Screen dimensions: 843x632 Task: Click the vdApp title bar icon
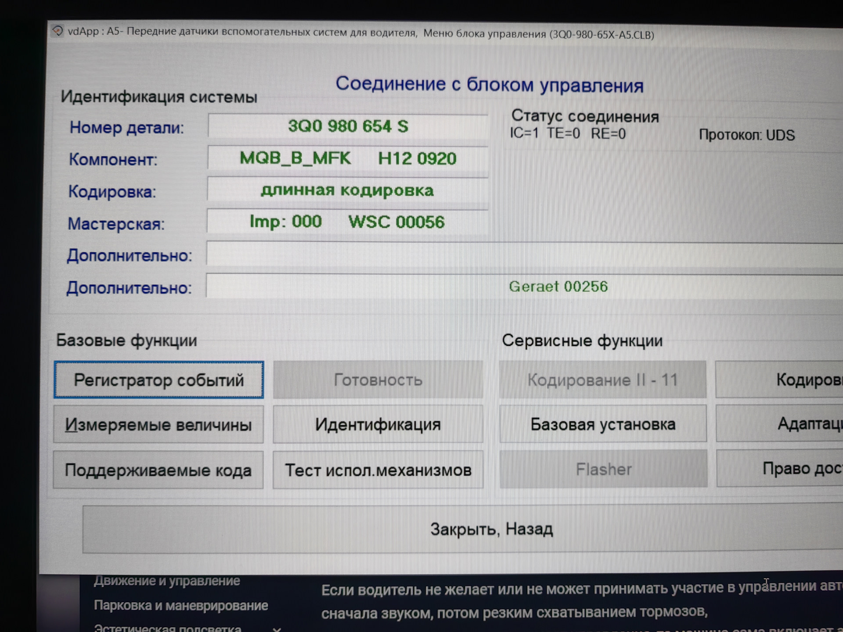click(x=58, y=31)
